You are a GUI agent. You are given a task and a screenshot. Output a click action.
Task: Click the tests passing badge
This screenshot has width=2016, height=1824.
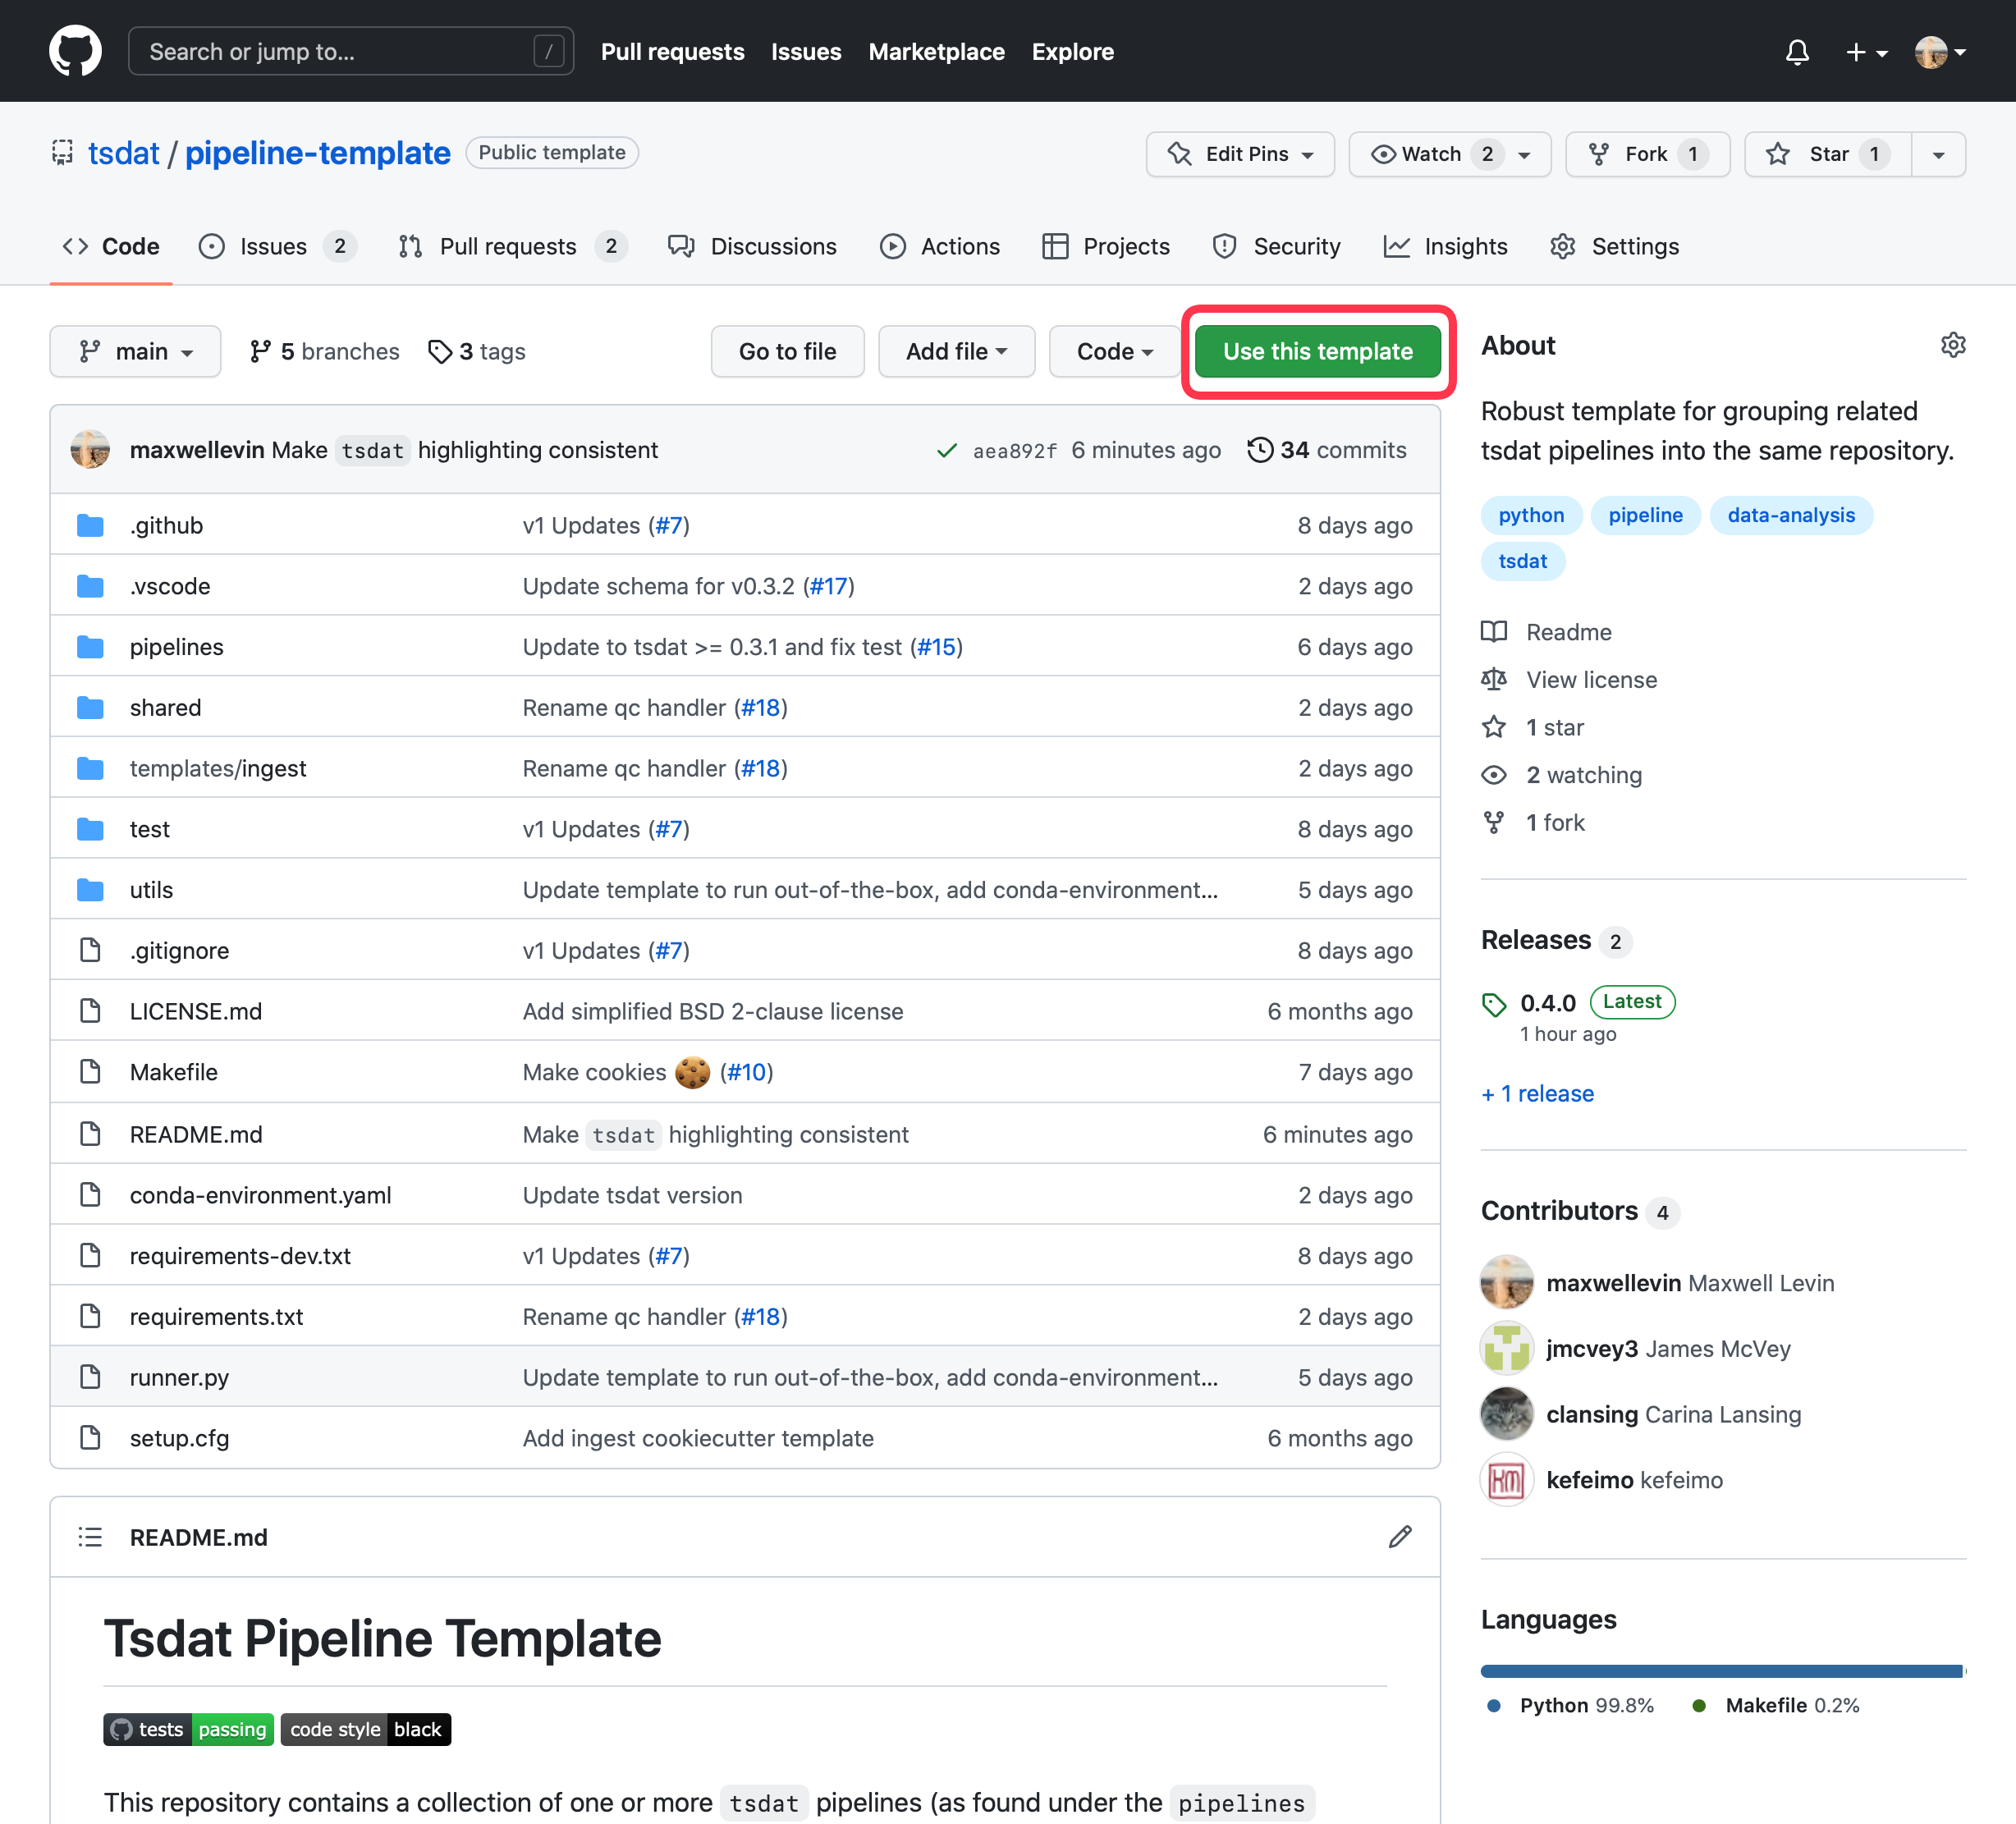tap(188, 1729)
